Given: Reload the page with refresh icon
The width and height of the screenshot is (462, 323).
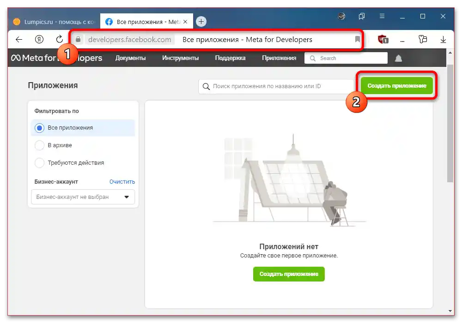Looking at the screenshot, I should [x=60, y=39].
